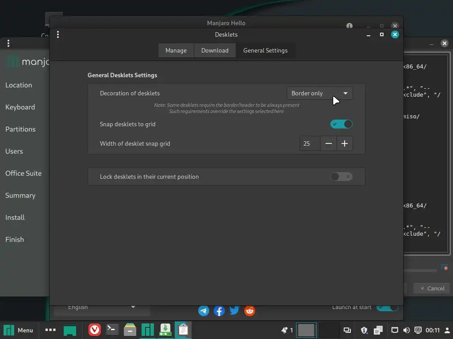Viewport: 453px width, 339px height.
Task: Increase desklet snap grid width
Action: tap(344, 143)
